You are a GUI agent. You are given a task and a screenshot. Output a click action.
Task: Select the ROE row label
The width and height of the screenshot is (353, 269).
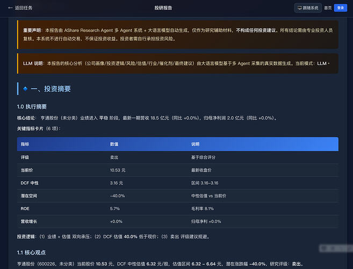25,209
